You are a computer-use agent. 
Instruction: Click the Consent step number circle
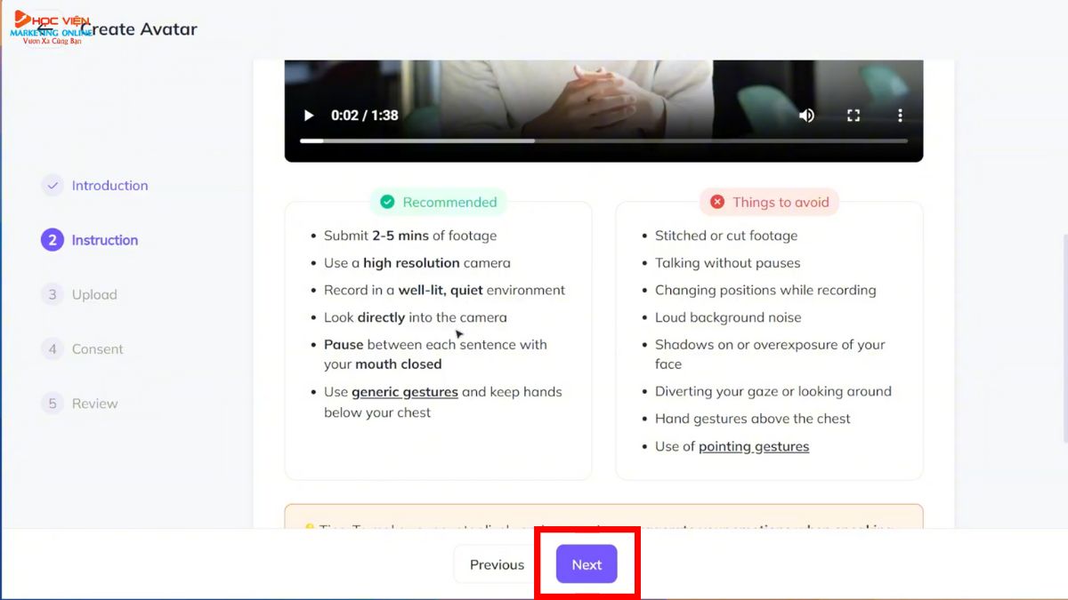tap(53, 349)
